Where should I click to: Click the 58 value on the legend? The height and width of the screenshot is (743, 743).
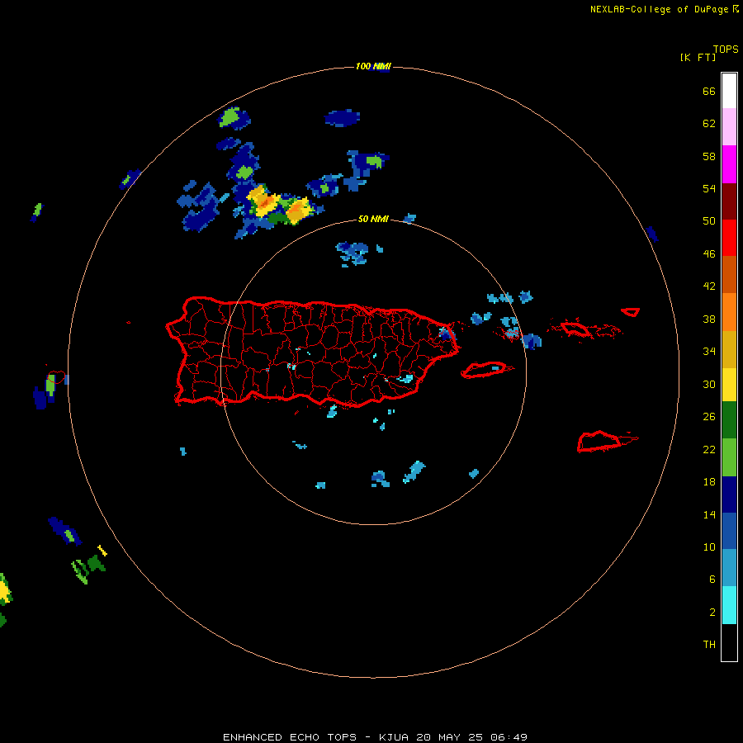pos(709,156)
